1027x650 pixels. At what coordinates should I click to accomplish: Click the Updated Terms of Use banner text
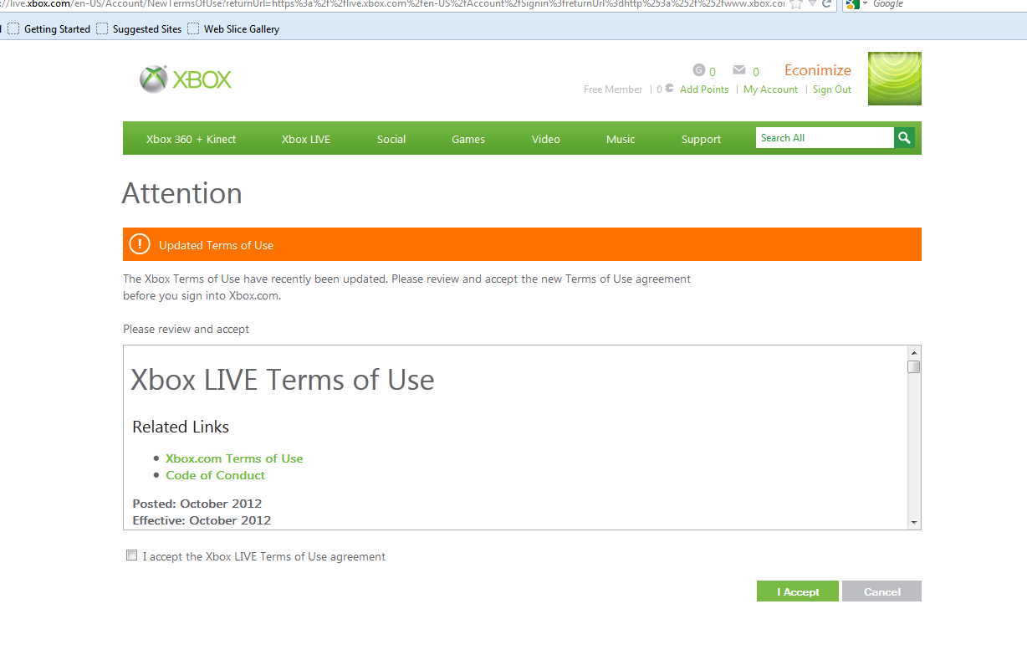[x=216, y=245]
